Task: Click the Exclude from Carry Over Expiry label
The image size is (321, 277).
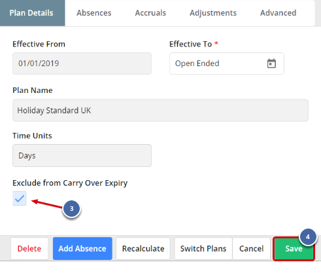Action: (x=70, y=183)
